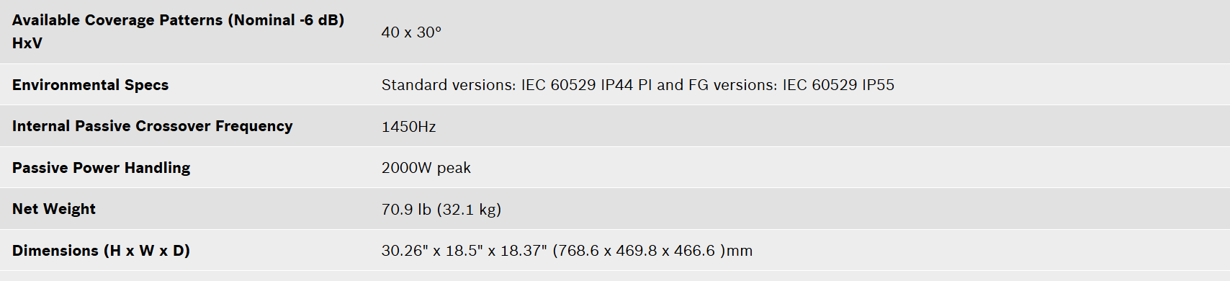Click the Environmental Specs row label
The height and width of the screenshot is (281, 1230).
coord(90,85)
